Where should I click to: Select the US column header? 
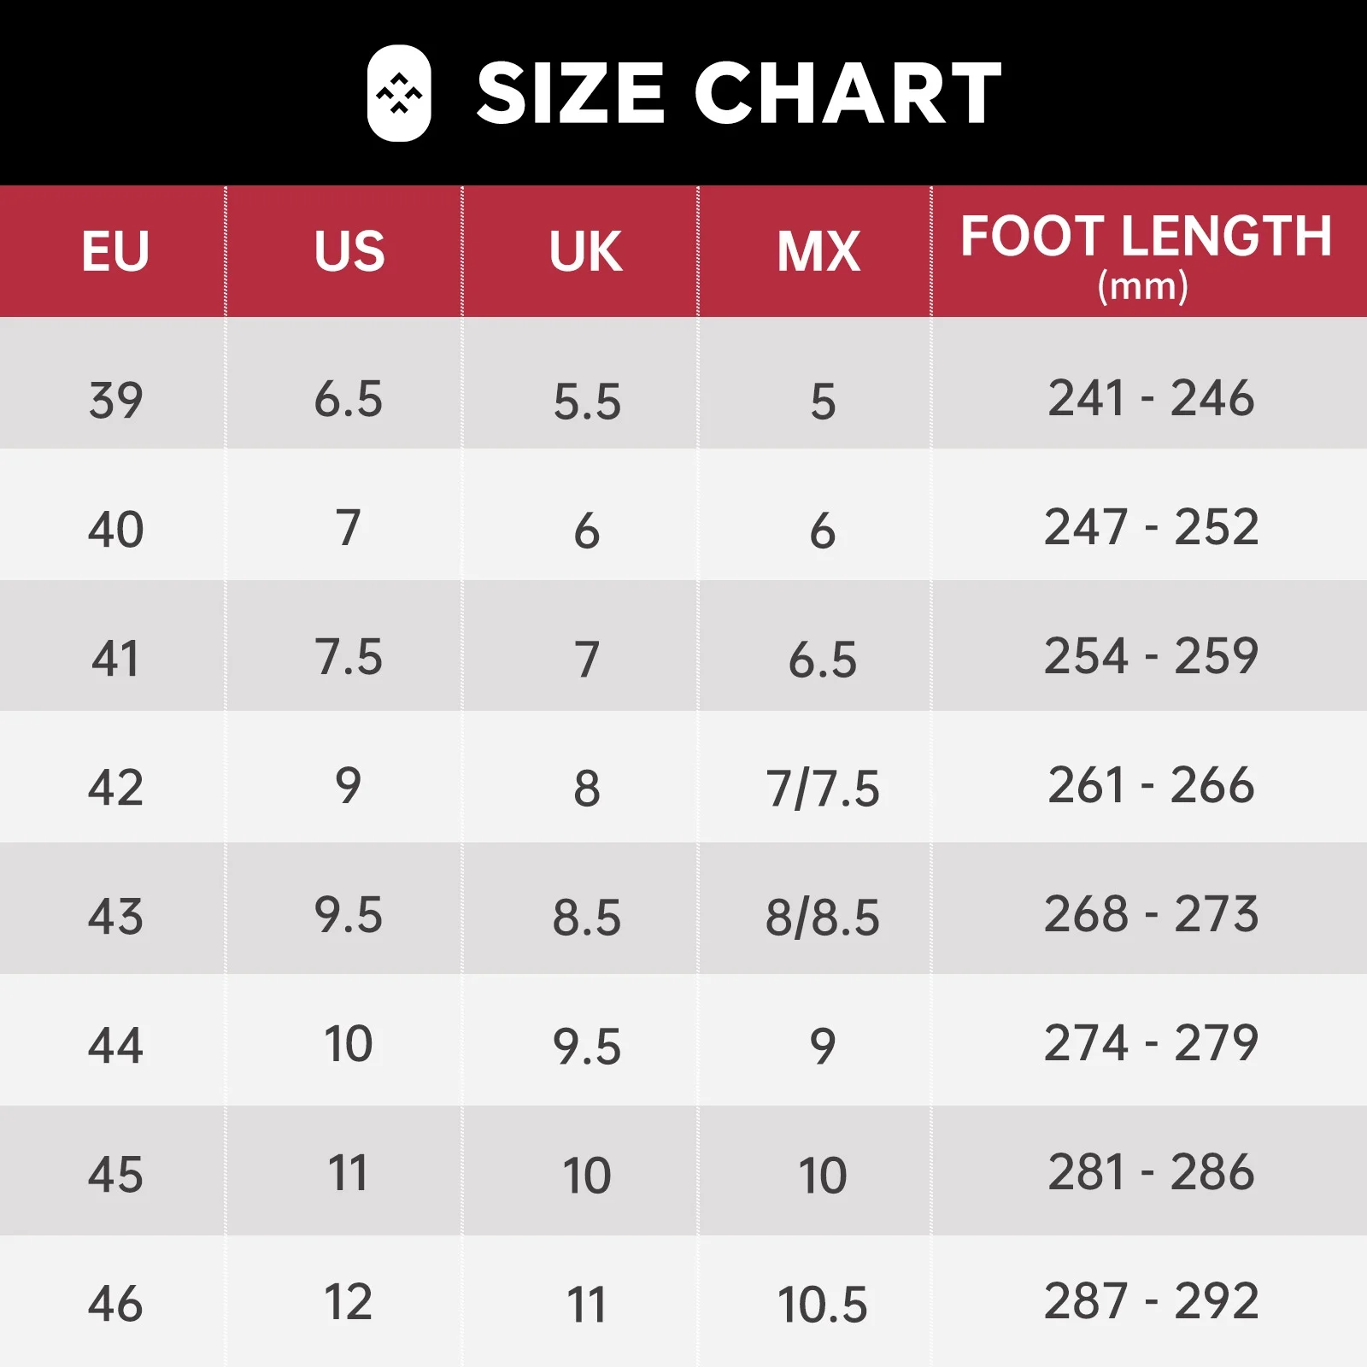[349, 251]
